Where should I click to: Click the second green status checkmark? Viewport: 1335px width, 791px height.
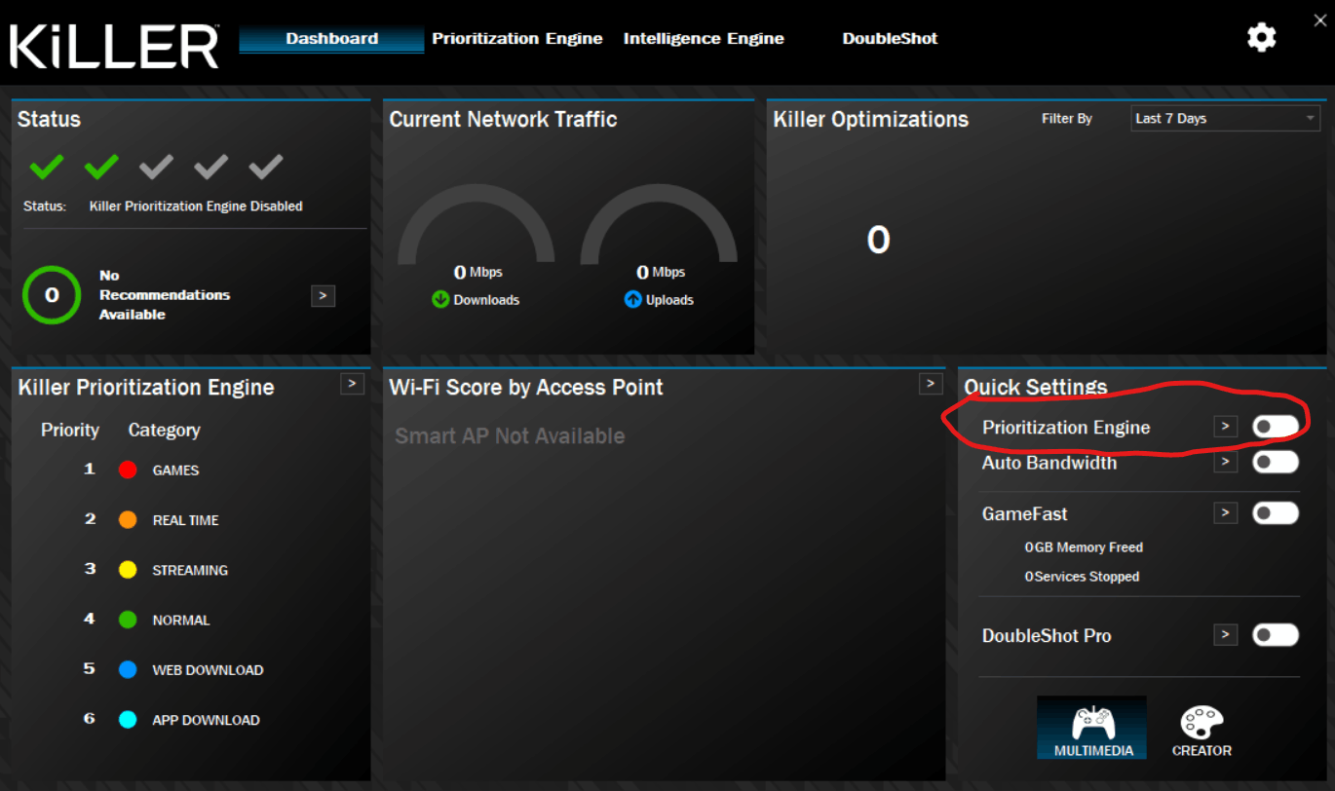[101, 168]
